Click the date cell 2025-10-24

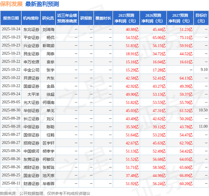(11, 29)
